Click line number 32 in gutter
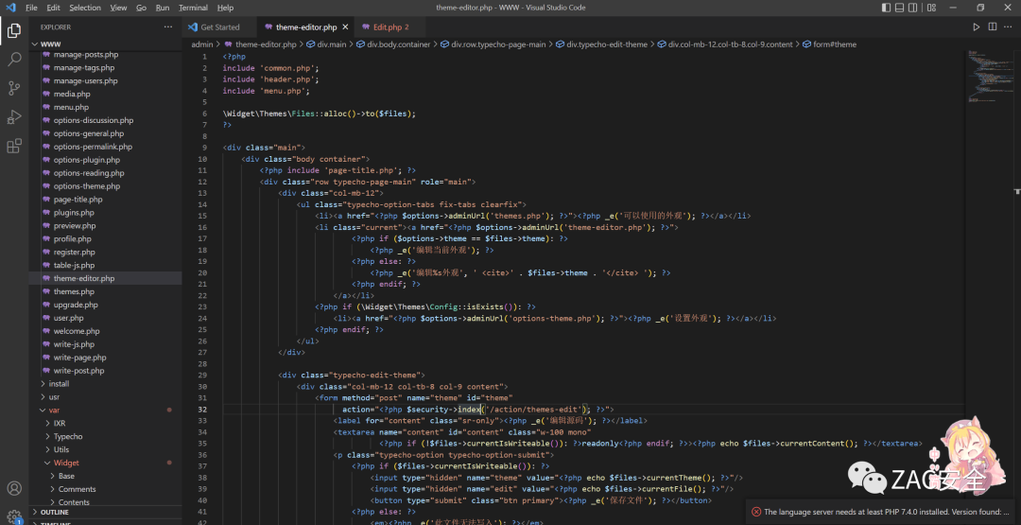Screen dimensions: 1021x525 (202, 409)
